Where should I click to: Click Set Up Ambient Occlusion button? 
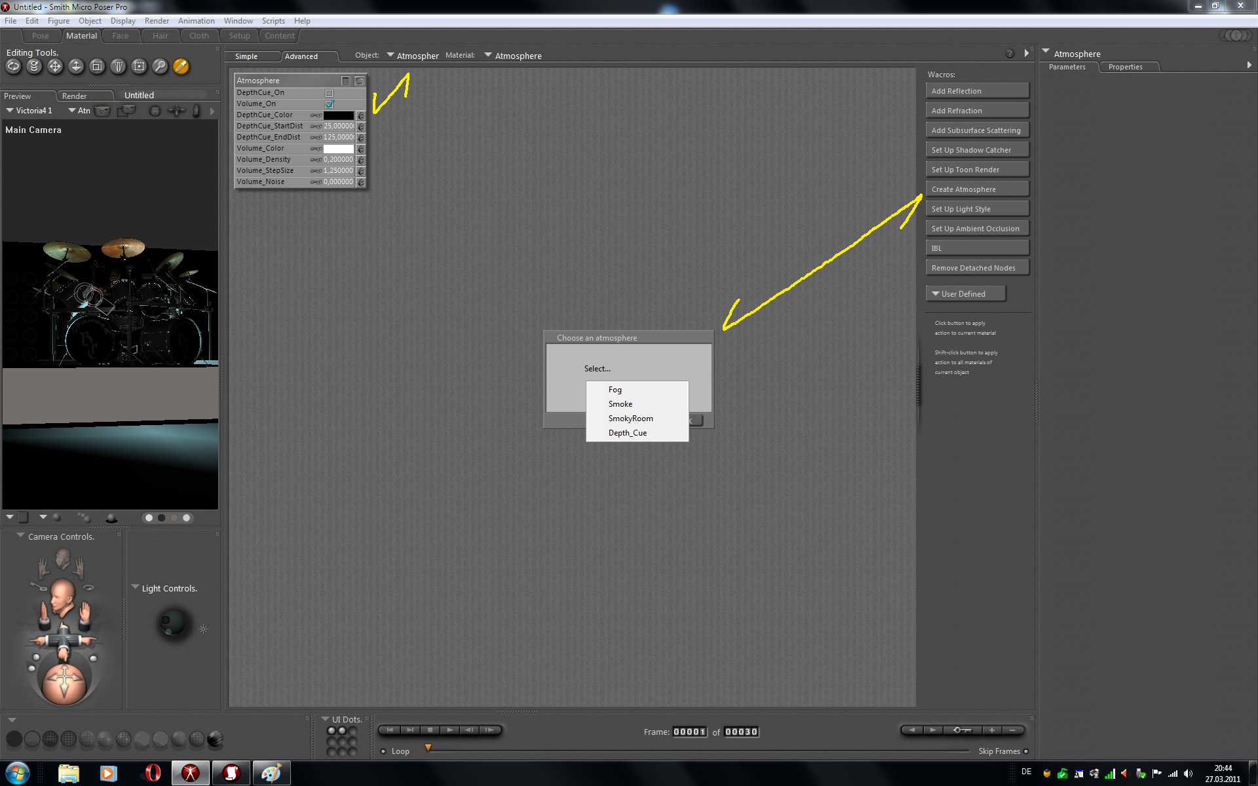(x=976, y=229)
